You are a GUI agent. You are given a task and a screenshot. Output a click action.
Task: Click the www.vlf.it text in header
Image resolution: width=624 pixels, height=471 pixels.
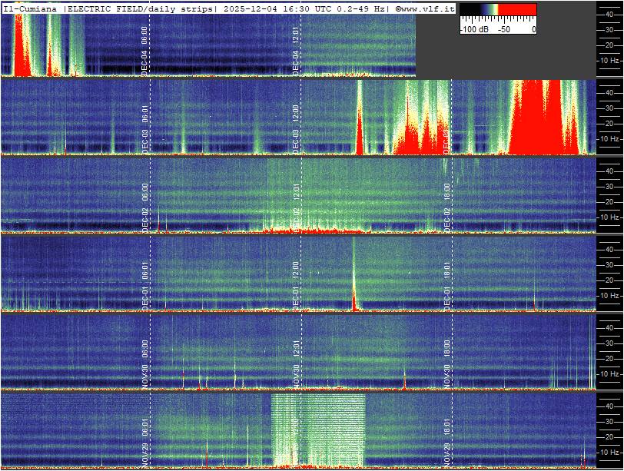click(428, 8)
